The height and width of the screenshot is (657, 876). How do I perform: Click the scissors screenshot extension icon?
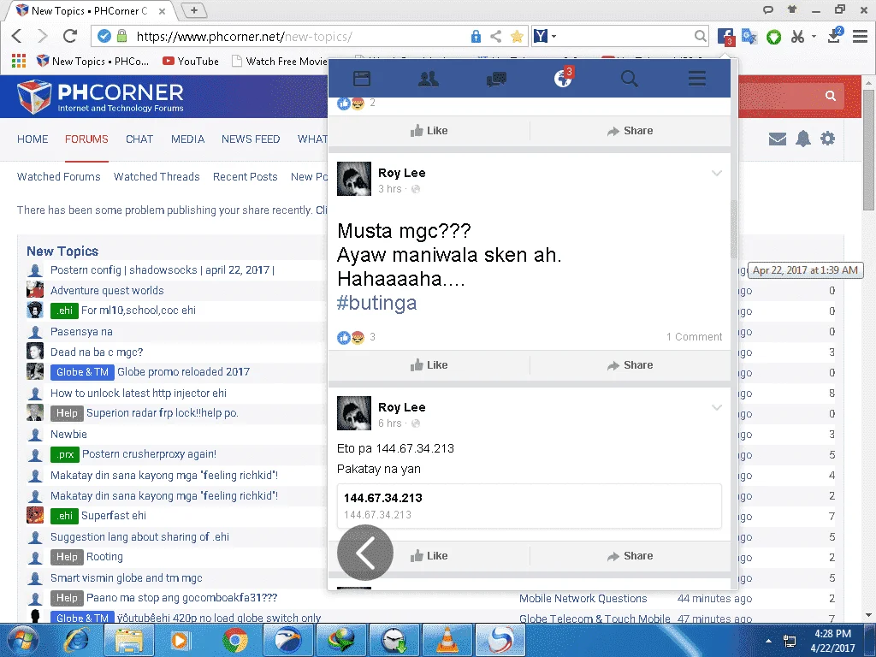coord(797,37)
